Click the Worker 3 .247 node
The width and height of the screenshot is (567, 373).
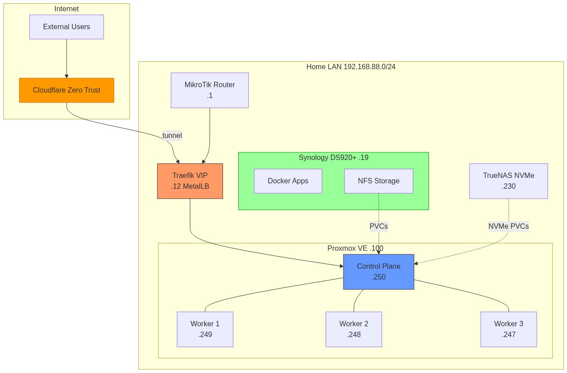coord(508,329)
